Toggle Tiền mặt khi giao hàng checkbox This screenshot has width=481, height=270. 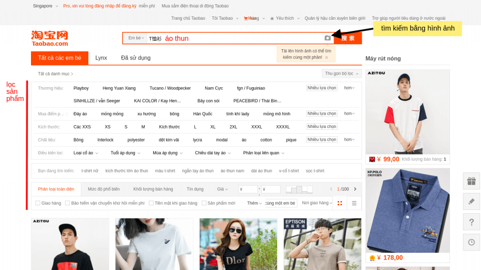pyautogui.click(x=151, y=203)
